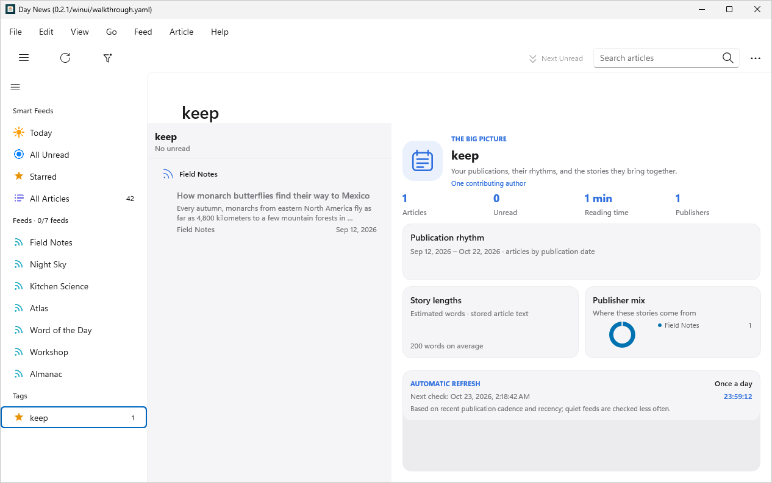
Task: Click the Day News app icon in title bar
Action: [10, 9]
